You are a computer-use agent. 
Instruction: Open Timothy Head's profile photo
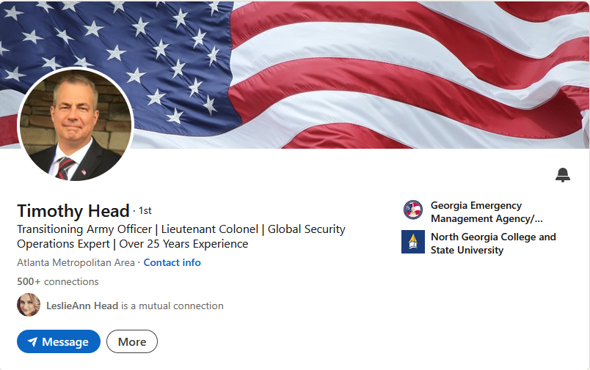(75, 125)
